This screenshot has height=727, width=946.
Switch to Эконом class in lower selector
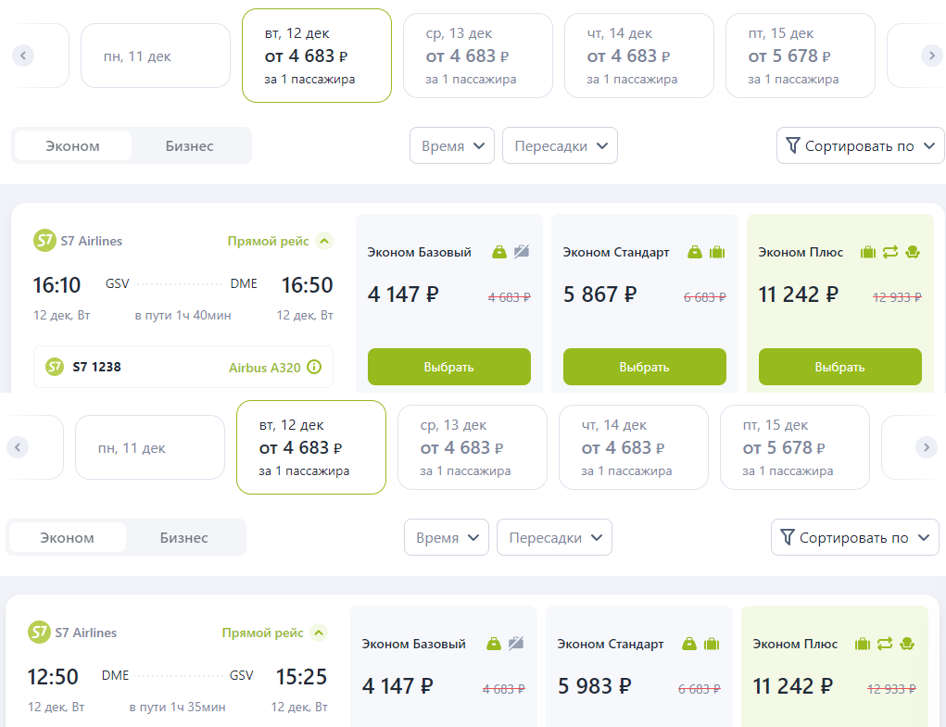click(x=67, y=538)
